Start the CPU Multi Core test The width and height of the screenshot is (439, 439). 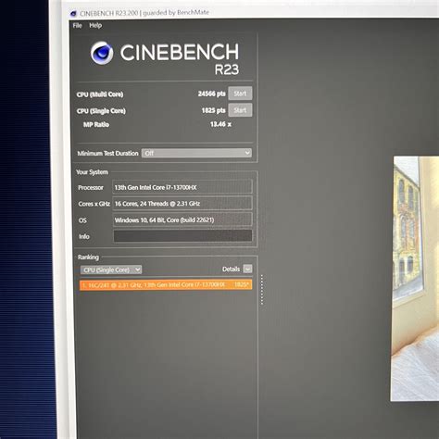click(x=240, y=94)
